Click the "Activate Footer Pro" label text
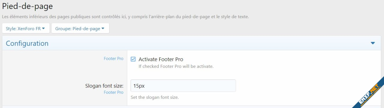Viewport: 384px width, 108px height. pos(161,59)
